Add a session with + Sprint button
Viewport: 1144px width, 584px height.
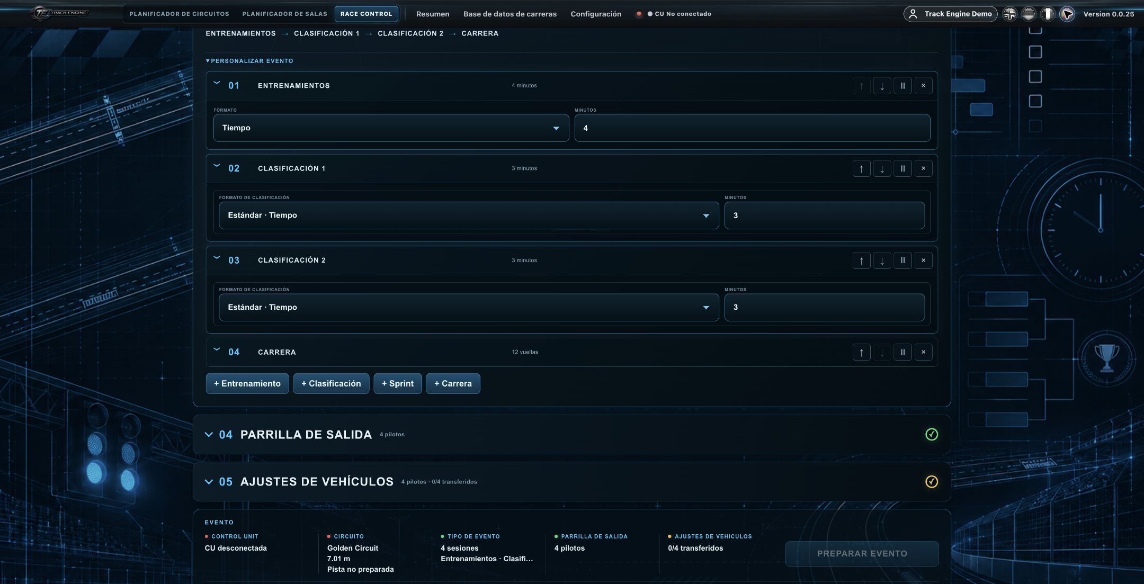point(398,383)
